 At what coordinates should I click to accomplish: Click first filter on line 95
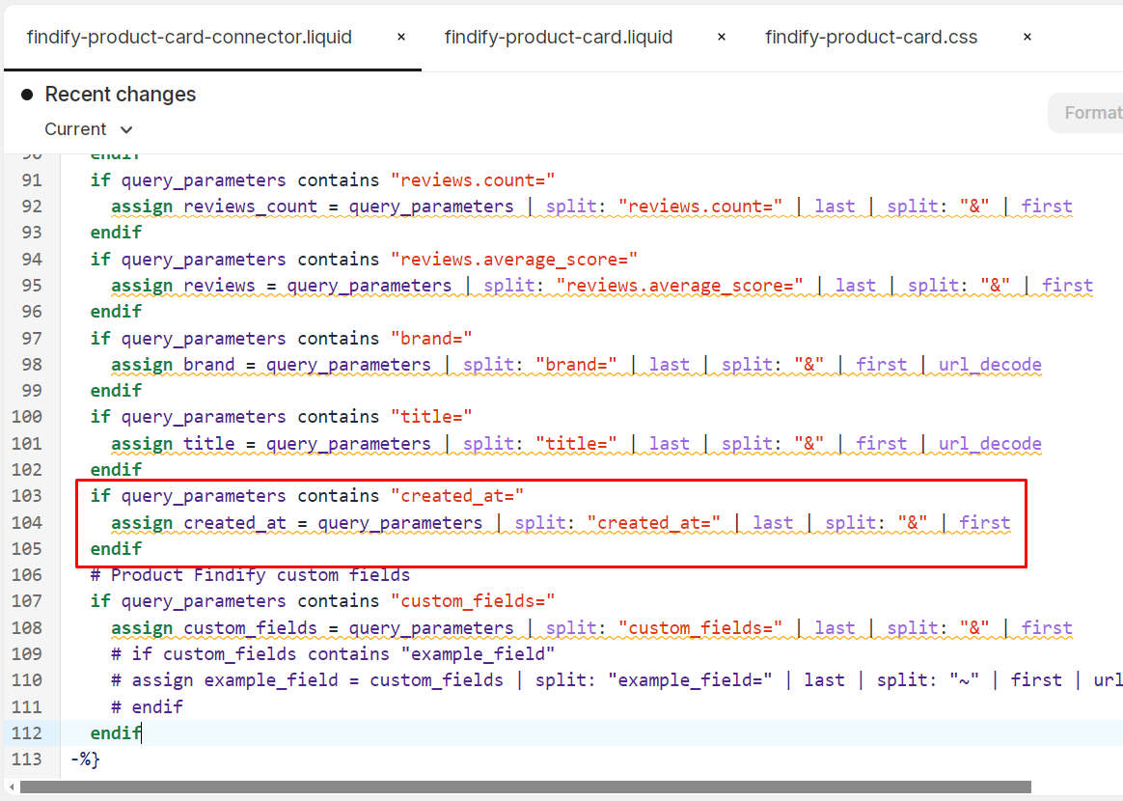1067,286
